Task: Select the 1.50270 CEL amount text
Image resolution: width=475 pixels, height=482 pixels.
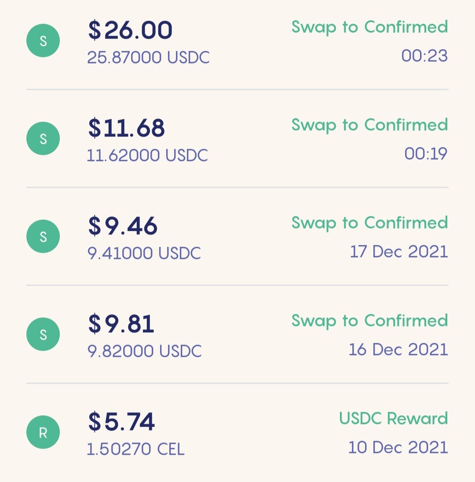Action: coord(135,449)
